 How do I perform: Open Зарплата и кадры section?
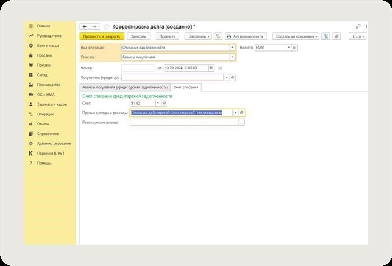click(52, 104)
